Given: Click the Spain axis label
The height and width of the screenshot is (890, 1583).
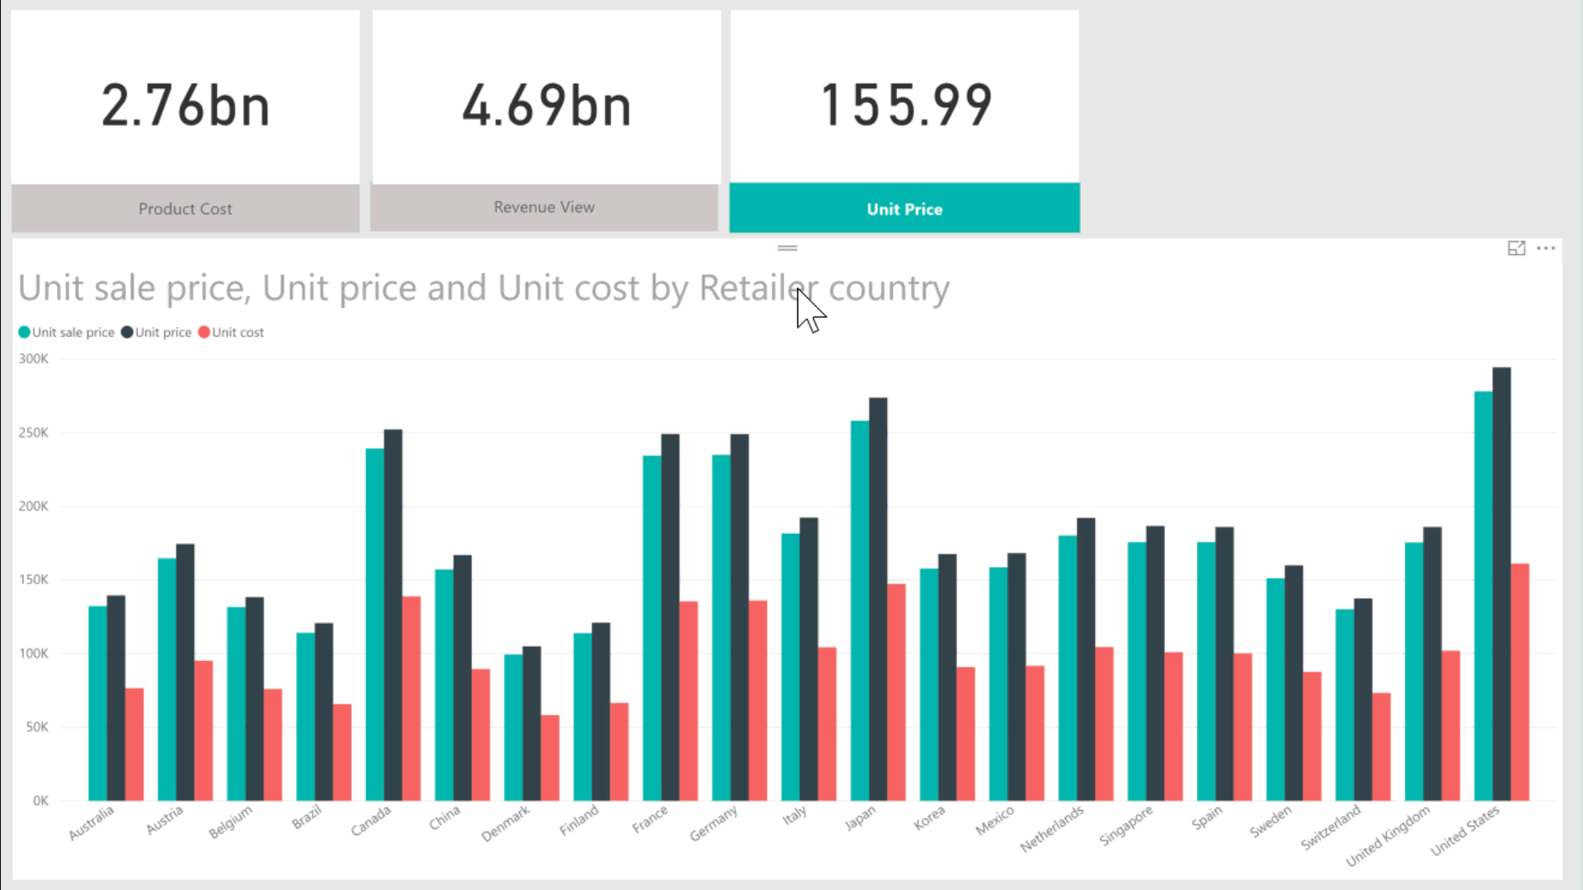Looking at the screenshot, I should click(1207, 817).
